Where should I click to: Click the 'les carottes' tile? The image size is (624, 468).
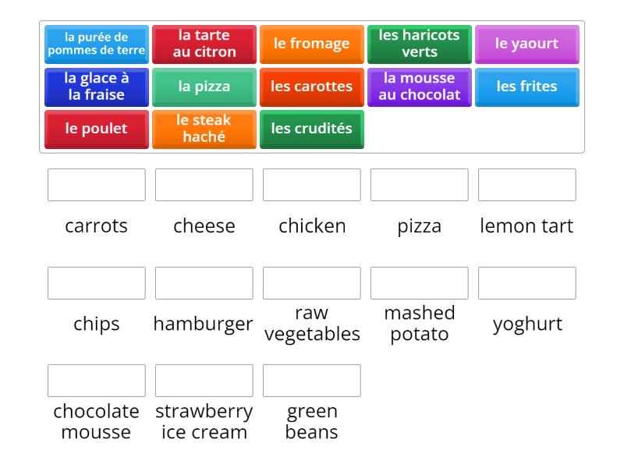(312, 87)
